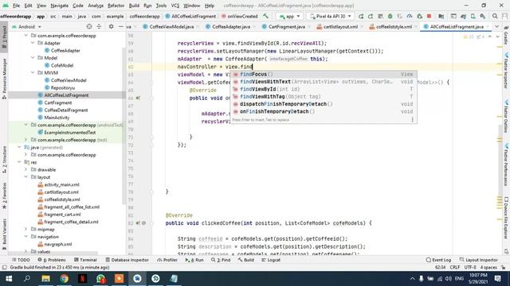This screenshot has width=510, height=286.
Task: Toggle the Flutter Outline side panel
Action: click(x=506, y=117)
